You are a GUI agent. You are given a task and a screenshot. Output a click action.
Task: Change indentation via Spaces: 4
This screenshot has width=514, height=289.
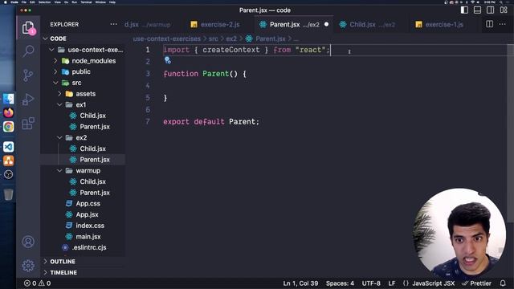[340, 283]
